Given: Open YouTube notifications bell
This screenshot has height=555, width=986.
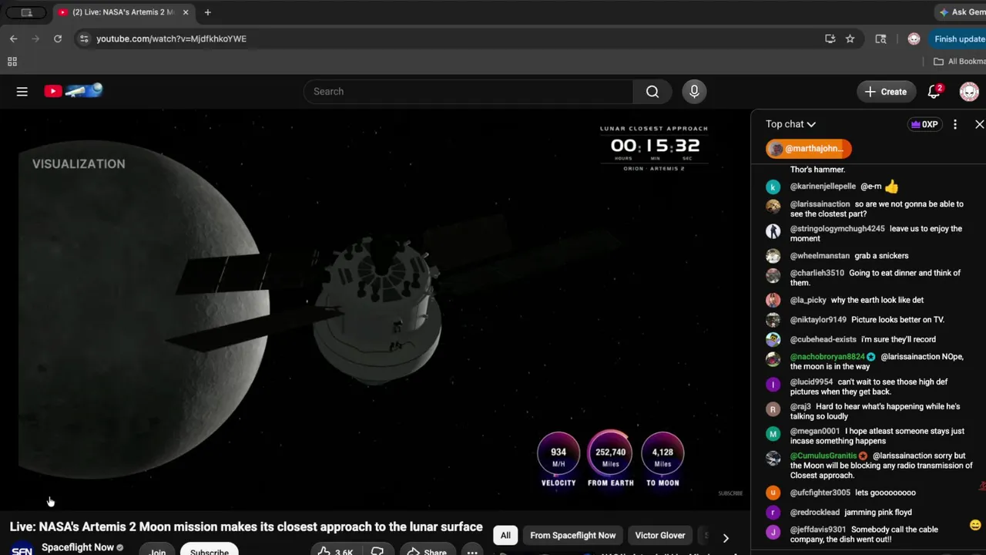Looking at the screenshot, I should (x=934, y=92).
